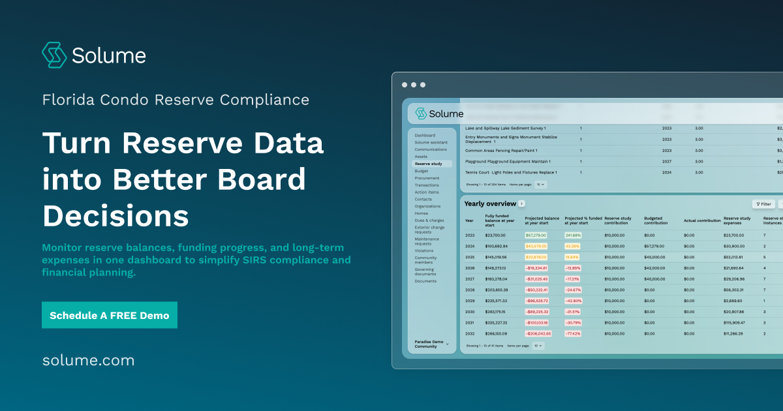Click the Yearly overview heading

tap(490, 204)
